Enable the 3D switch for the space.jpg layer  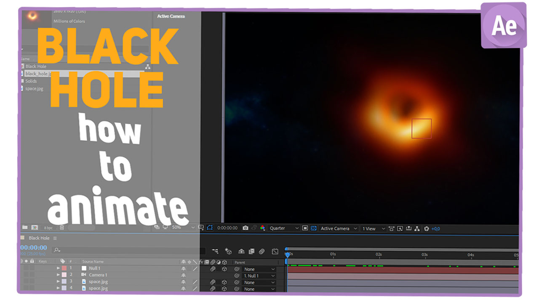[224, 282]
